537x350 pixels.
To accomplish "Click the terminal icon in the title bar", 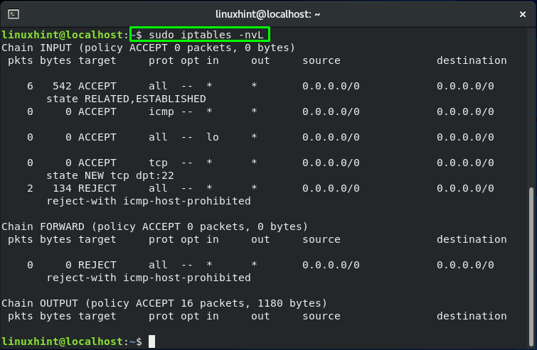I will (14, 14).
